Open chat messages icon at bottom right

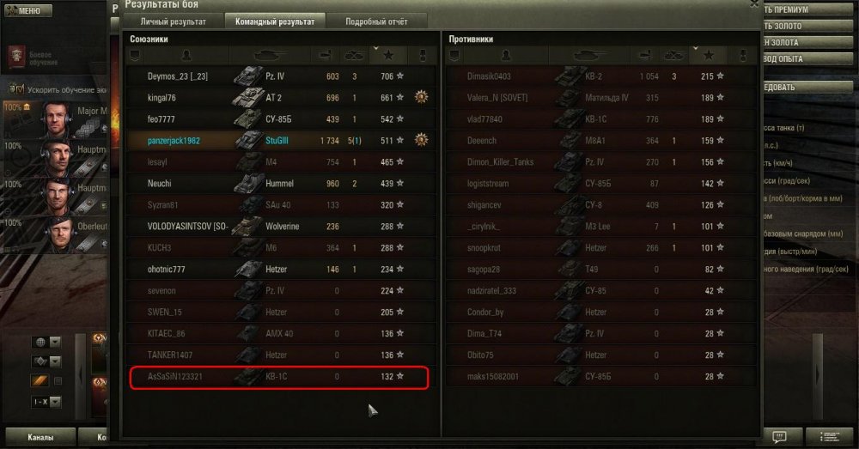(780, 436)
